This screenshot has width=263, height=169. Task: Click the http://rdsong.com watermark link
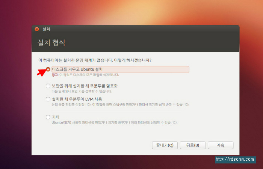pyautogui.click(x=235, y=160)
